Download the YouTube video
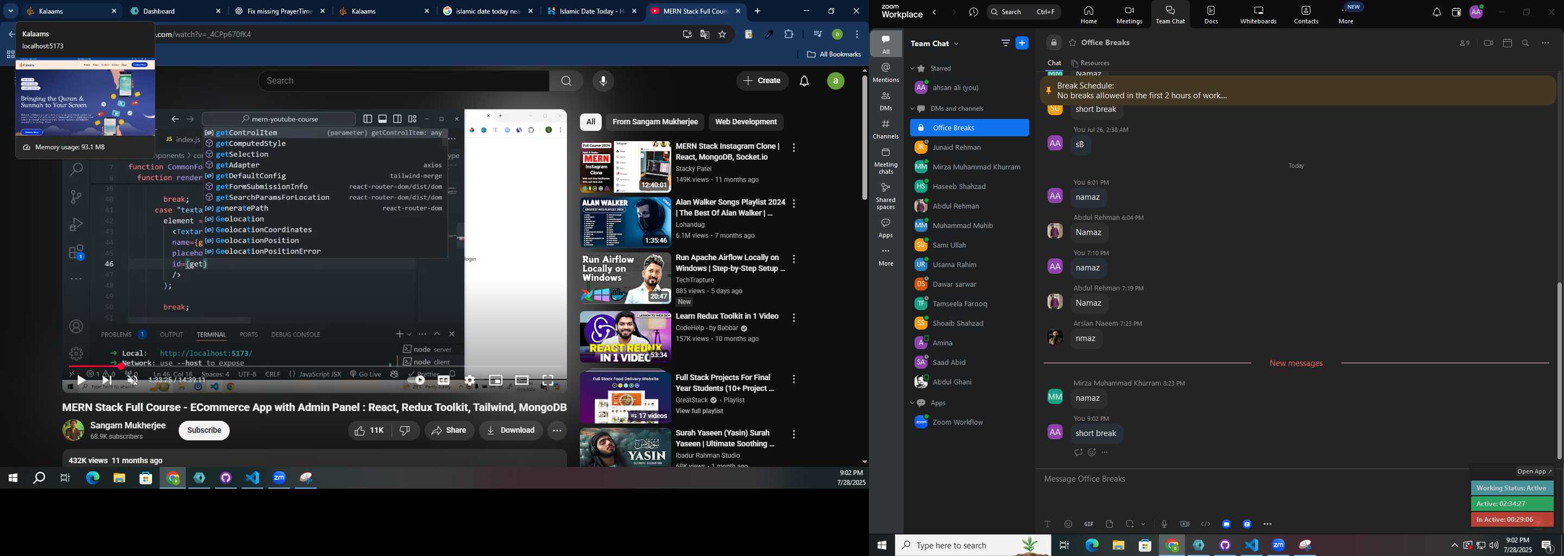This screenshot has width=1564, height=556. (x=510, y=431)
